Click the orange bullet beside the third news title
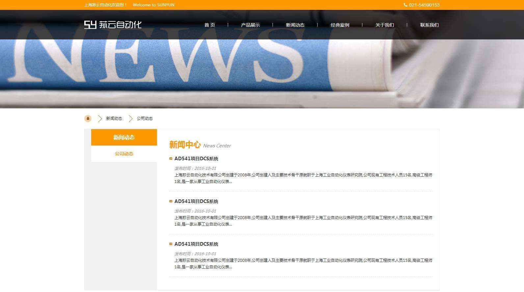524x292 pixels. 171,244
